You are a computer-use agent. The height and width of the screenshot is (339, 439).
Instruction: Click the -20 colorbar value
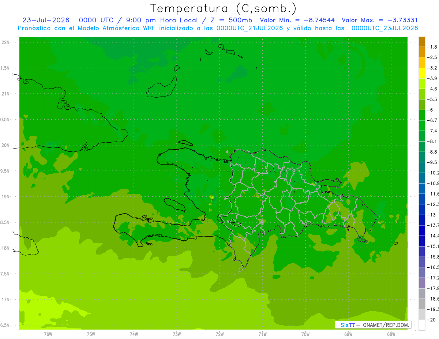click(431, 320)
